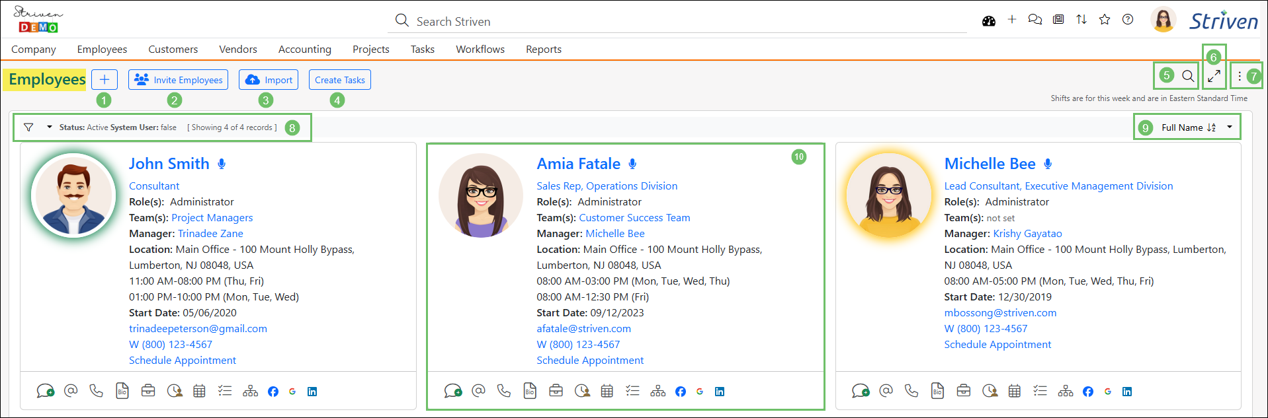Click in the Search Striven field
1268x418 pixels.
[x=677, y=21]
